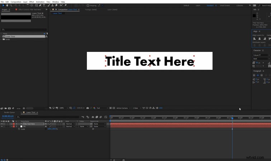Open the Window menu
271x161 pixels.
[x=56, y=2]
